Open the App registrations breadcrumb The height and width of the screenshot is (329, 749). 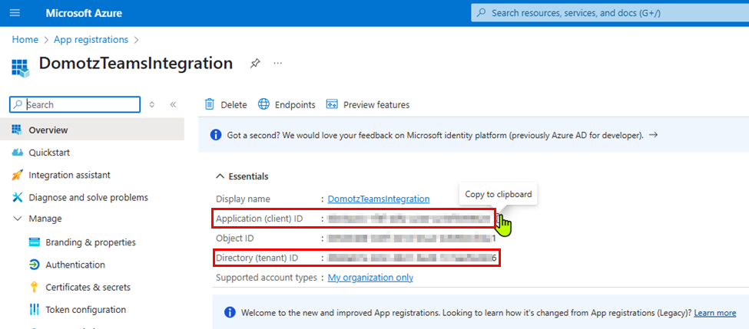click(x=91, y=40)
